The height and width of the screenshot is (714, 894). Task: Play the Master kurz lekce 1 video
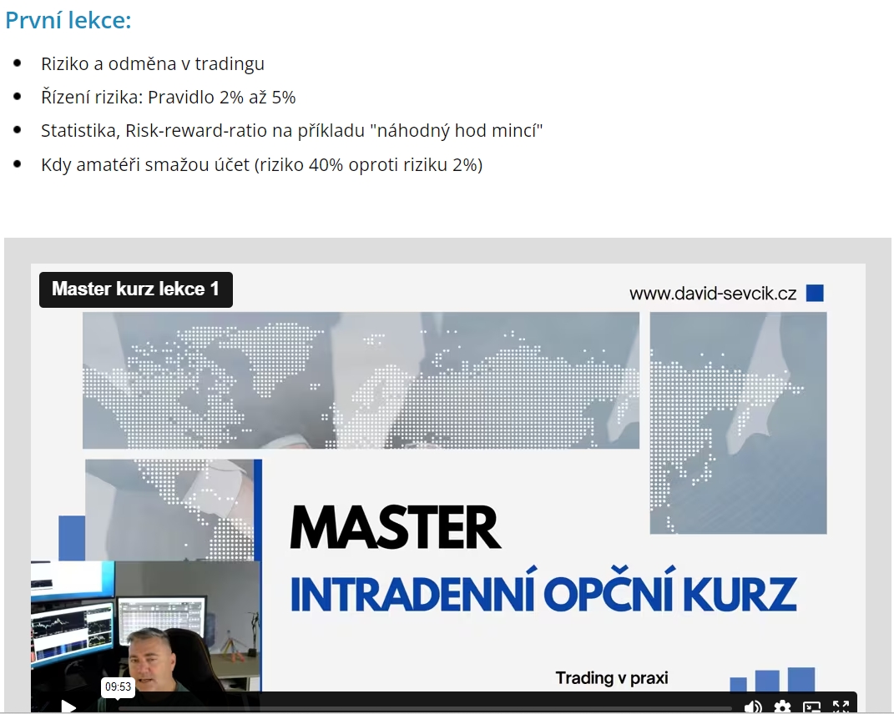coord(68,707)
